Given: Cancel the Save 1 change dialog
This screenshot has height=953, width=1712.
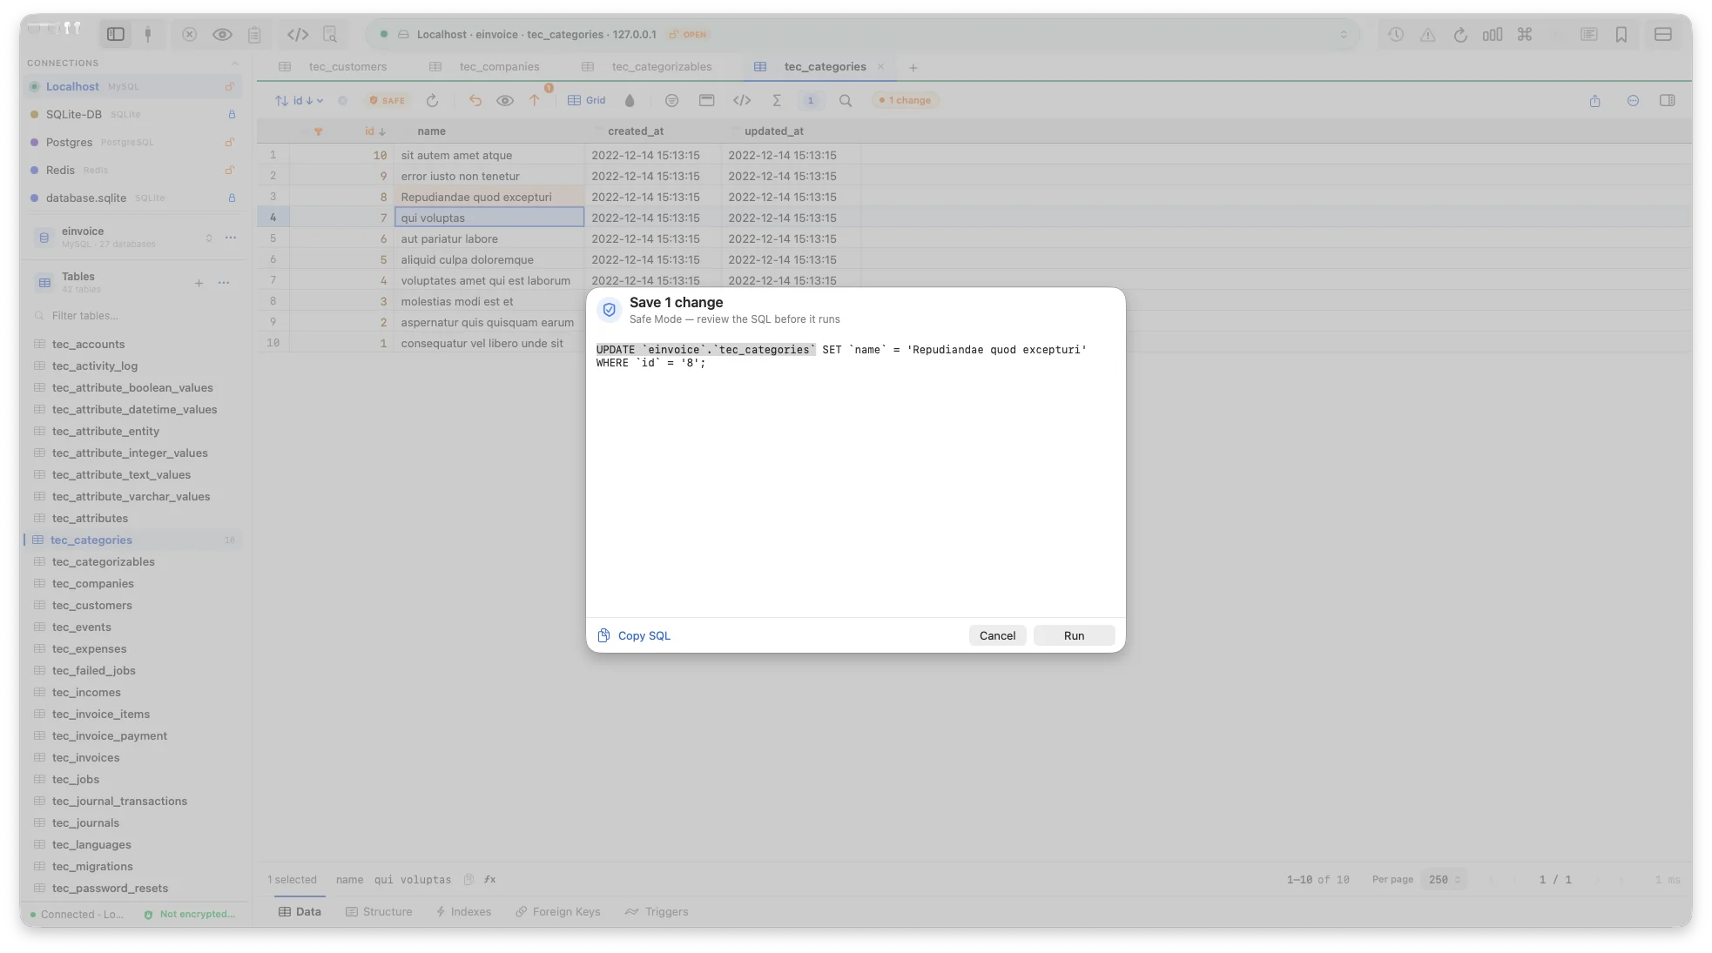Looking at the screenshot, I should tap(997, 635).
